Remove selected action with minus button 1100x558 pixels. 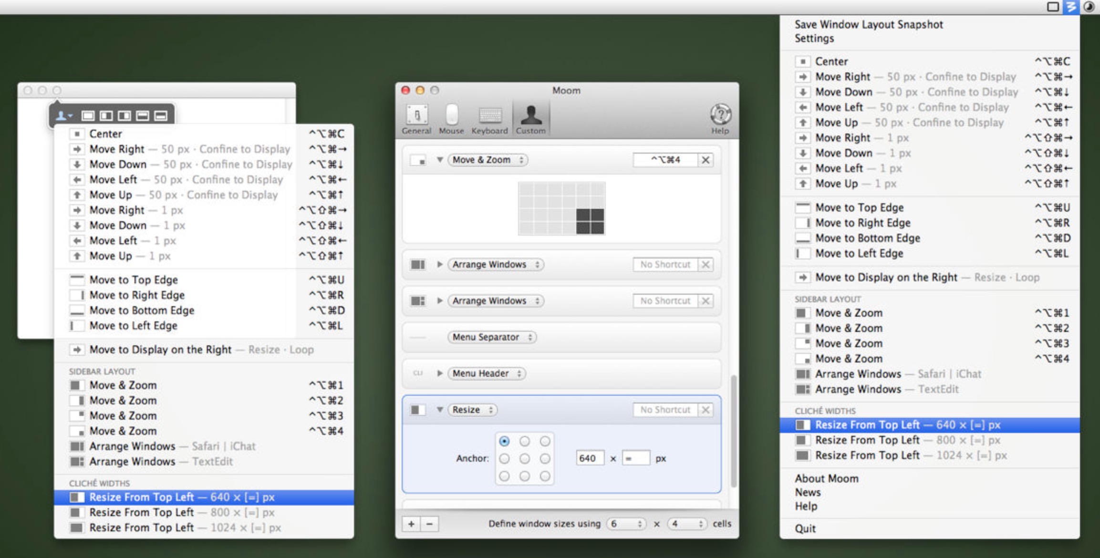(429, 524)
